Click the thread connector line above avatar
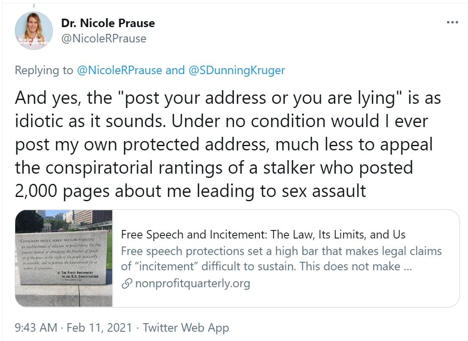This screenshot has width=468, height=341. click(x=33, y=5)
